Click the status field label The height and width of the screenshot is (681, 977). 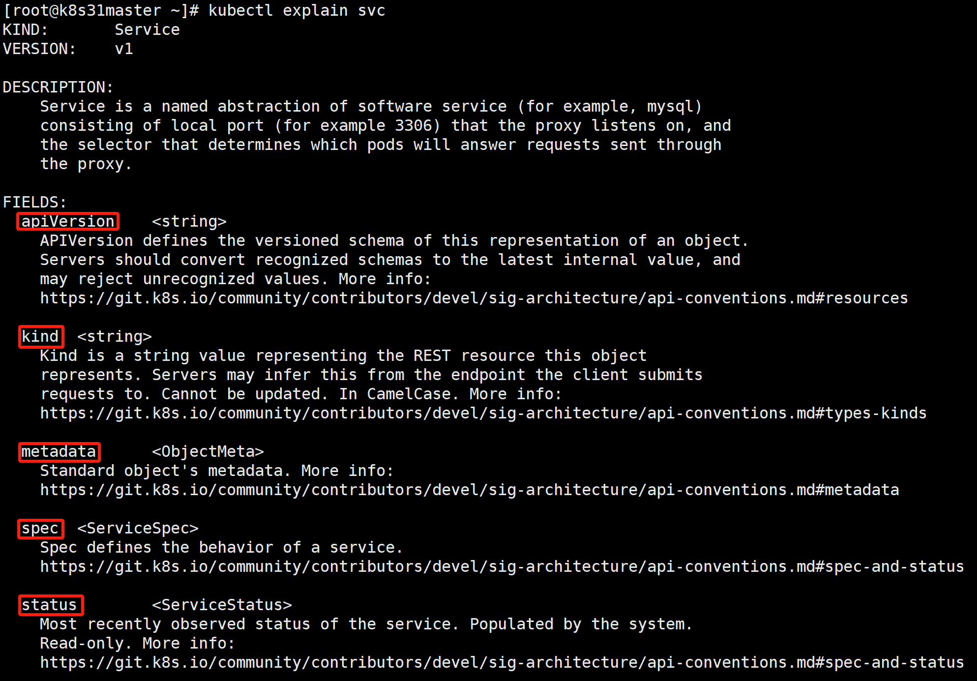[x=50, y=605]
